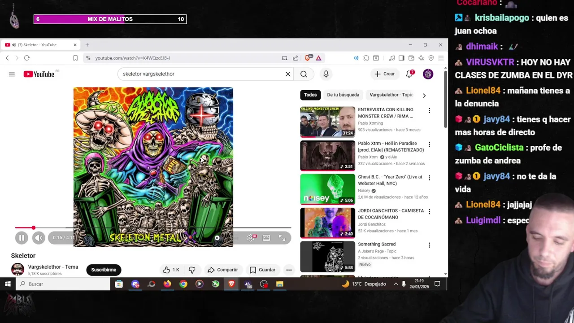Click the YouTube search magnifier button

pos(304,74)
